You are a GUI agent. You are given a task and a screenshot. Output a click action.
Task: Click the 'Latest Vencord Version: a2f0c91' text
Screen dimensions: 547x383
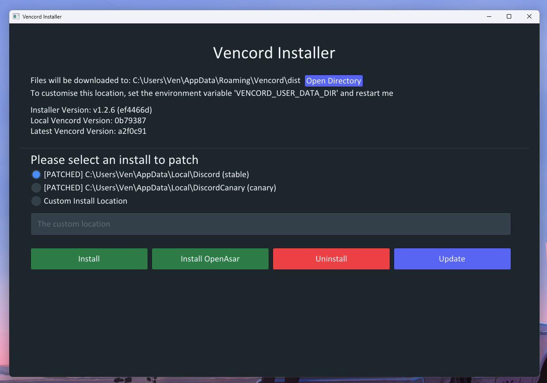tap(88, 131)
